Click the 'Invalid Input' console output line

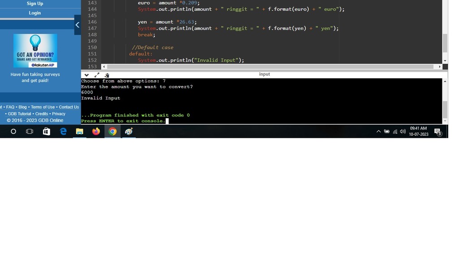pyautogui.click(x=101, y=98)
